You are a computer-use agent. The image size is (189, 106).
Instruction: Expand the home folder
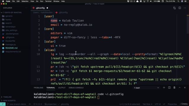(x=8, y=20)
